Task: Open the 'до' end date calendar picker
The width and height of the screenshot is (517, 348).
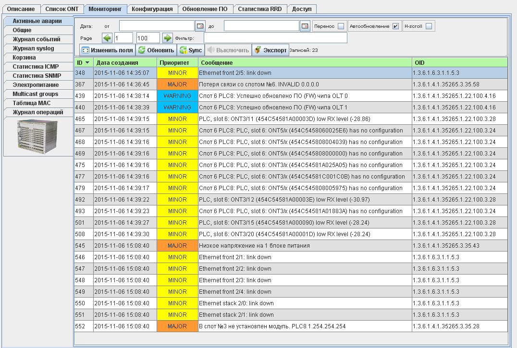Action: (x=305, y=26)
